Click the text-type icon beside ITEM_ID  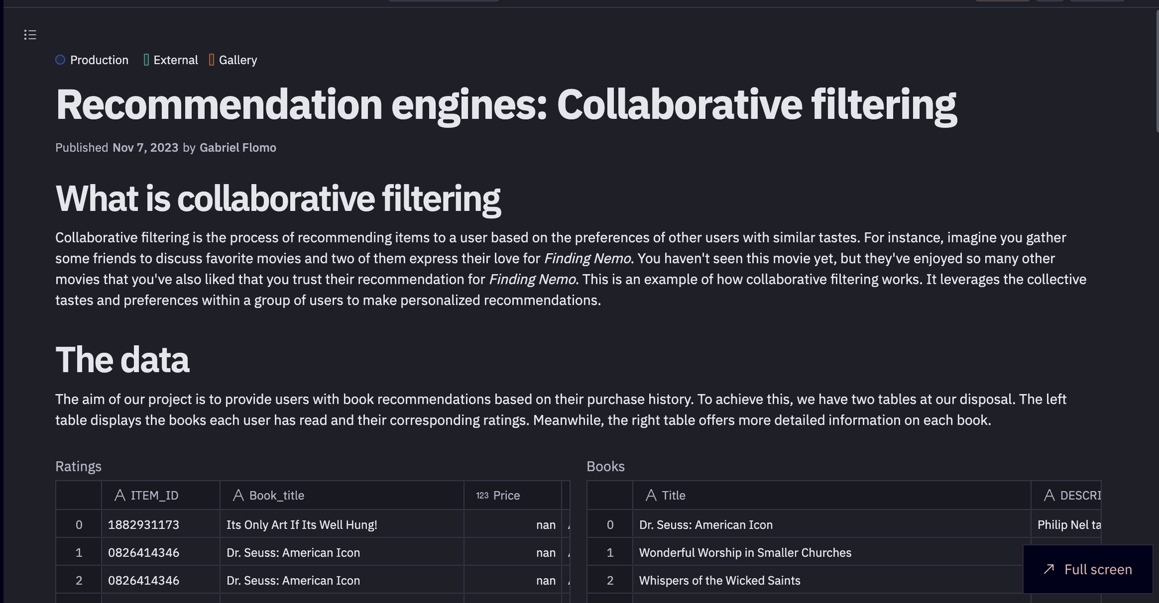tap(120, 495)
